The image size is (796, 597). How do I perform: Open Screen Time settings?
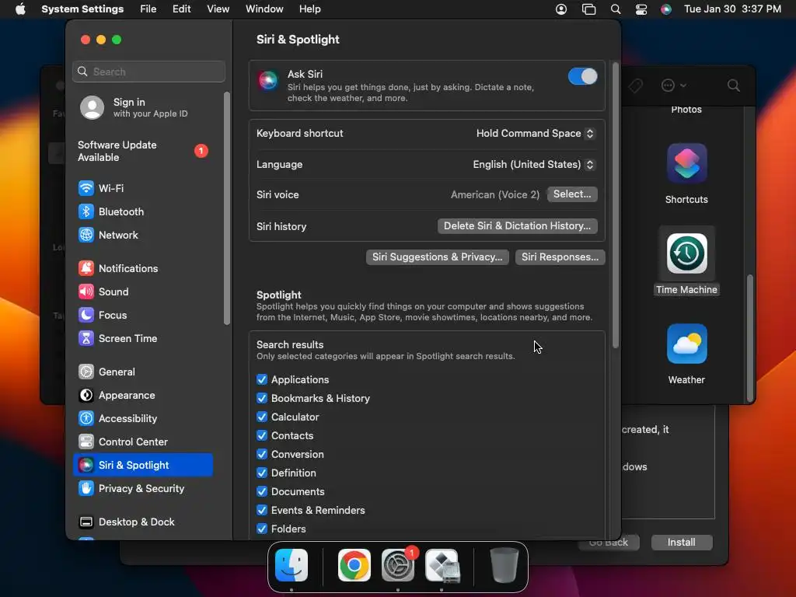[x=143, y=339]
